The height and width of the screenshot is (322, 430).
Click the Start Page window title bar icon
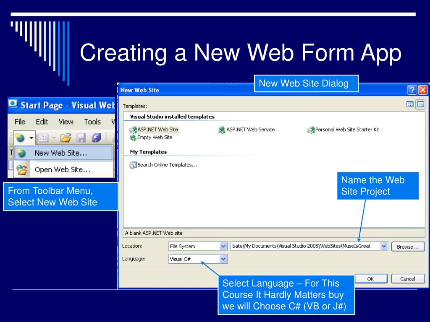point(13,104)
